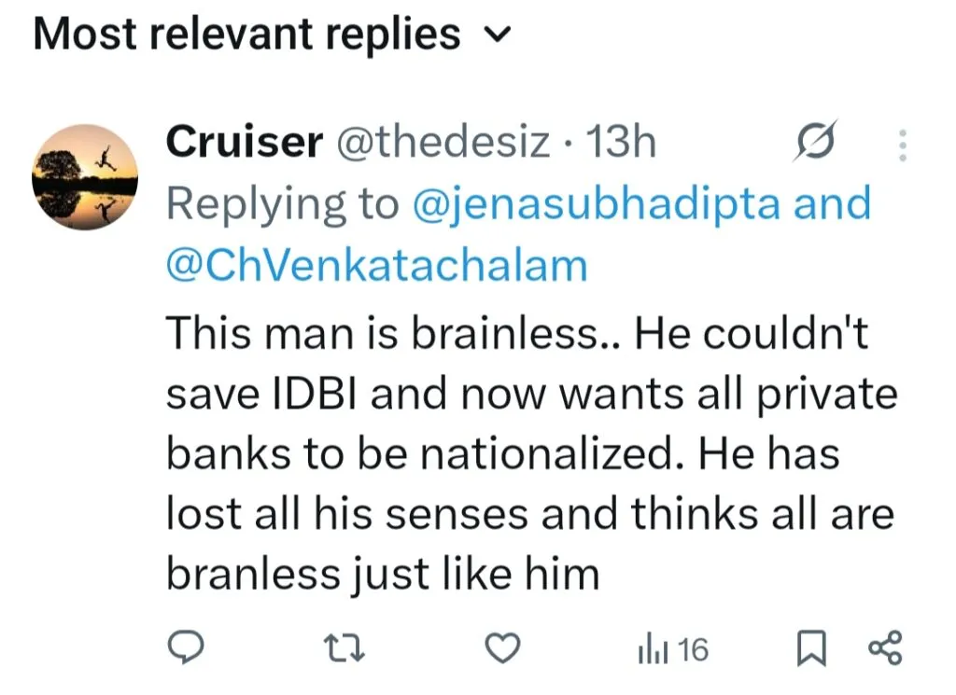Like the reply with the heart icon

point(505,647)
